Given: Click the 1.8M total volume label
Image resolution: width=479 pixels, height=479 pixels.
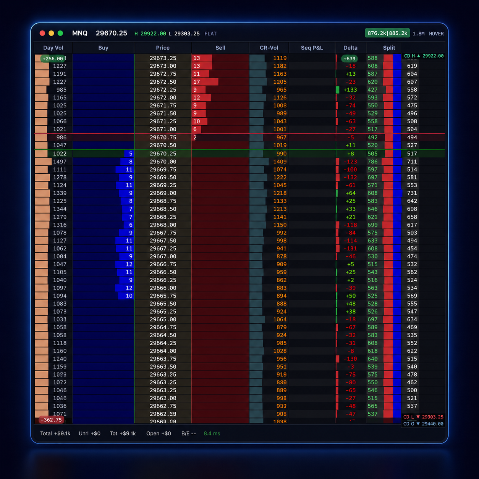Looking at the screenshot, I should pyautogui.click(x=419, y=34).
